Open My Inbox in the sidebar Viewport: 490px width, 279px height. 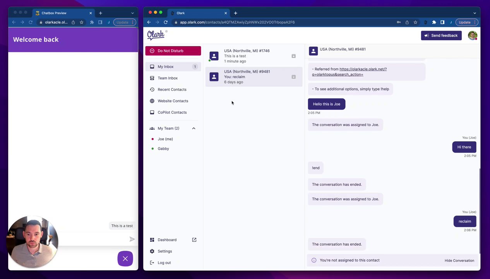coord(173,67)
